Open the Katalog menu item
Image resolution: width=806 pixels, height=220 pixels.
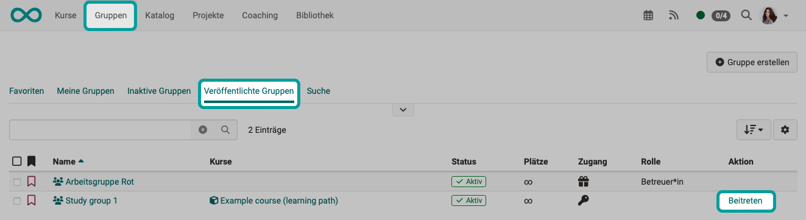tap(160, 15)
